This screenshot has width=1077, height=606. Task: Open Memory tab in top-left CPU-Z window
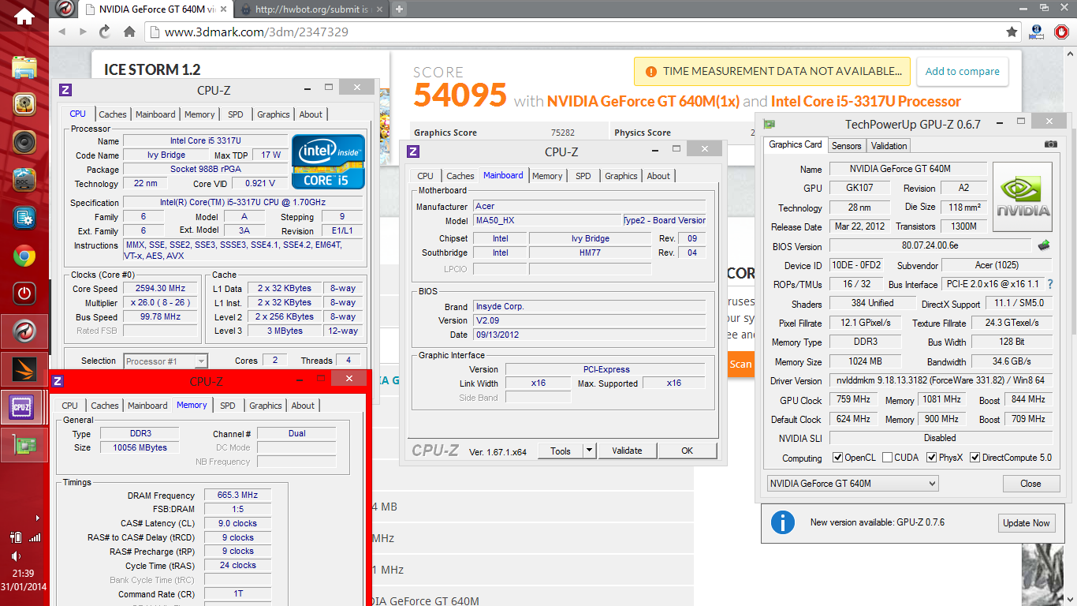pos(199,114)
